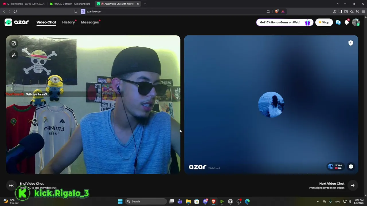Open LILYAN's profile badge

tap(335, 167)
